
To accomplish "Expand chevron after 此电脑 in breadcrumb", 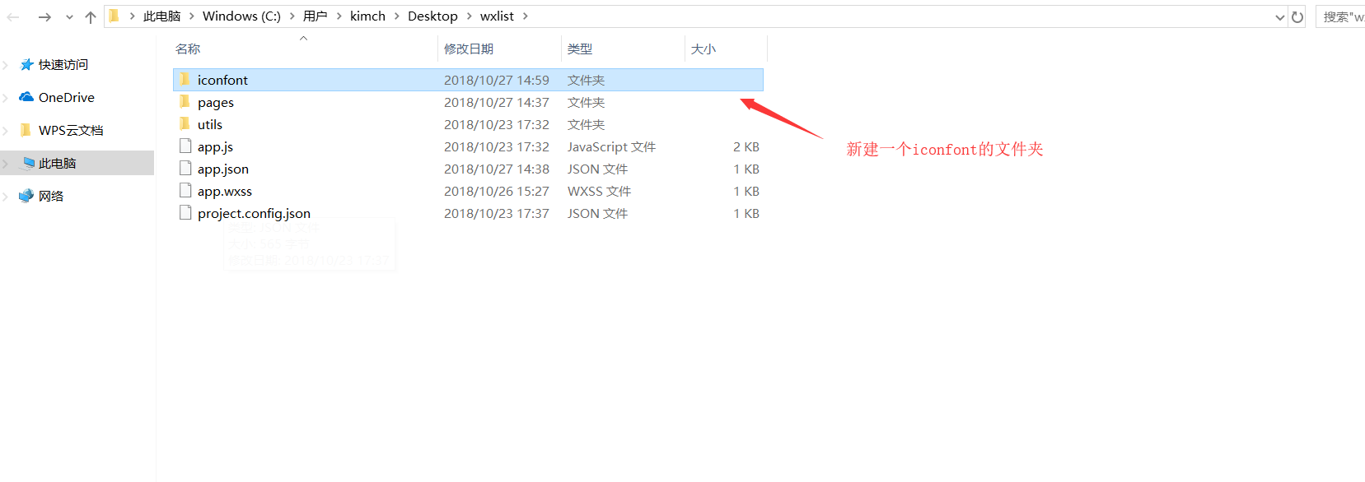I will click(x=191, y=16).
